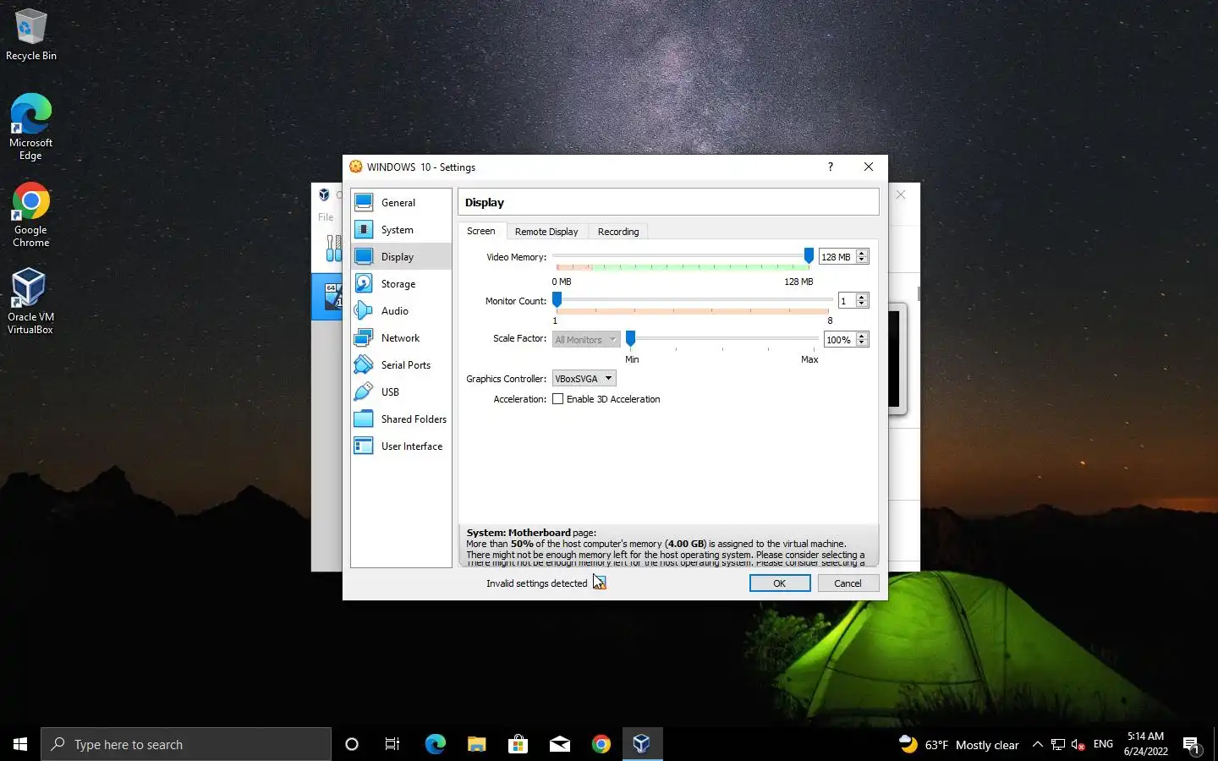Open General settings category

[x=401, y=203]
